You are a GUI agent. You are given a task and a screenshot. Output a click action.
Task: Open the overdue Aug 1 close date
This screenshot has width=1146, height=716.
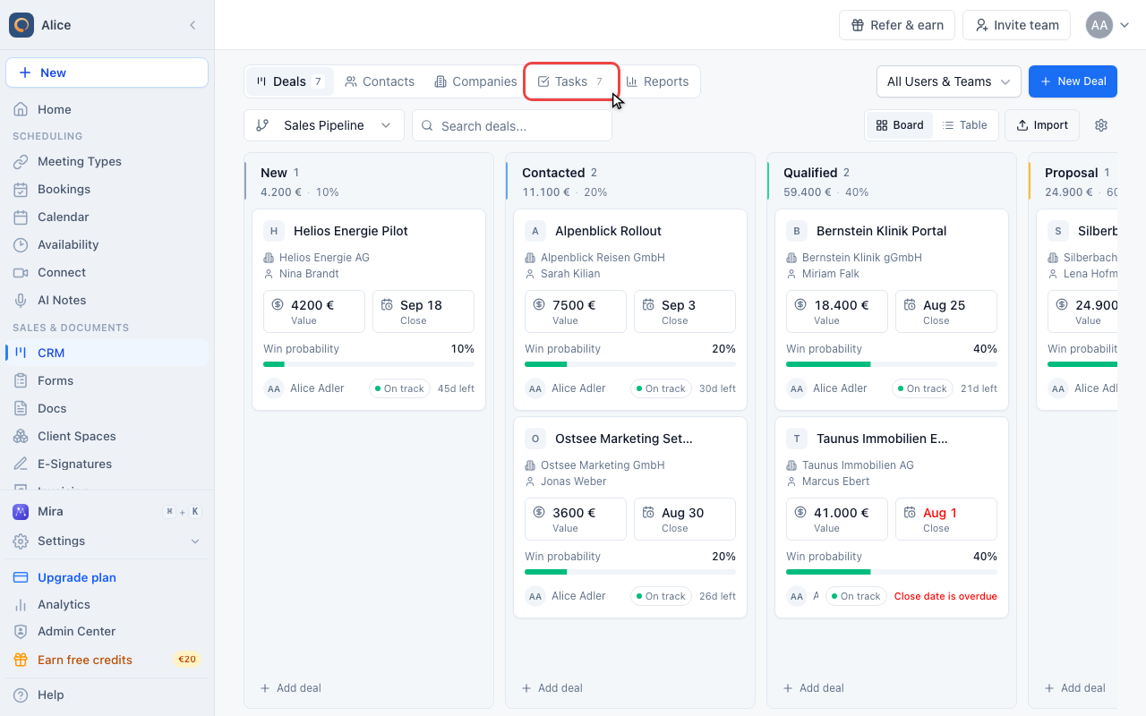point(946,519)
